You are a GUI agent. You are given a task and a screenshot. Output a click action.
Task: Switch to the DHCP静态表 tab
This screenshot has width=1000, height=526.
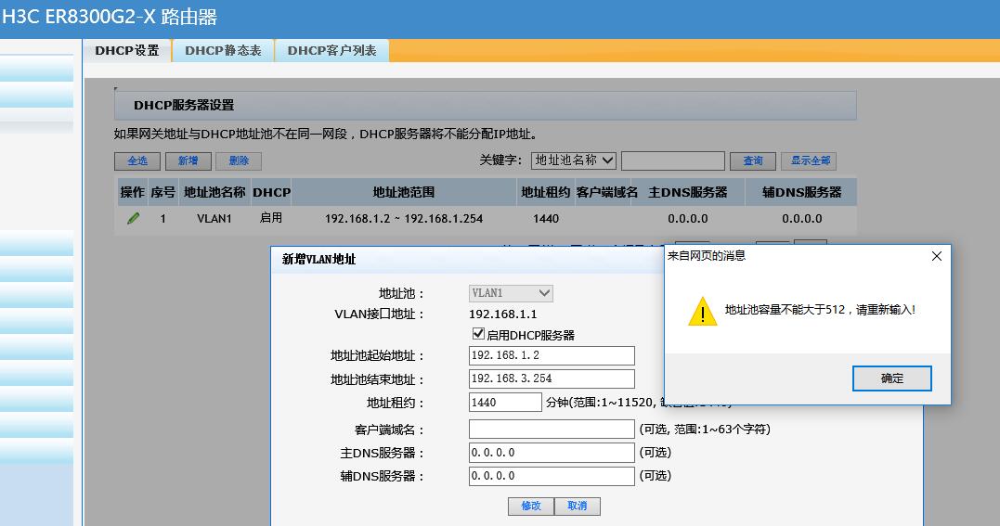(223, 50)
